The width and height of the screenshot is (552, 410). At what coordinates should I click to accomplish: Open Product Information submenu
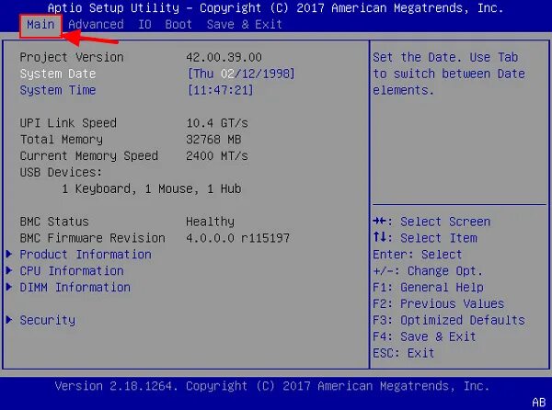86,255
